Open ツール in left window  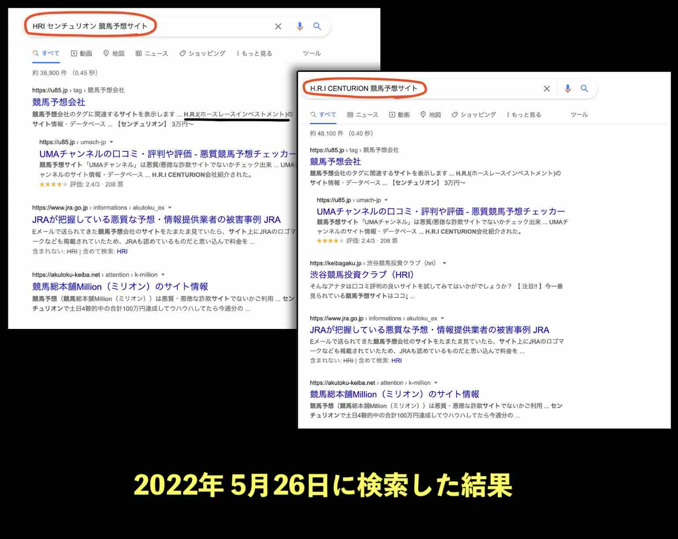(x=312, y=53)
